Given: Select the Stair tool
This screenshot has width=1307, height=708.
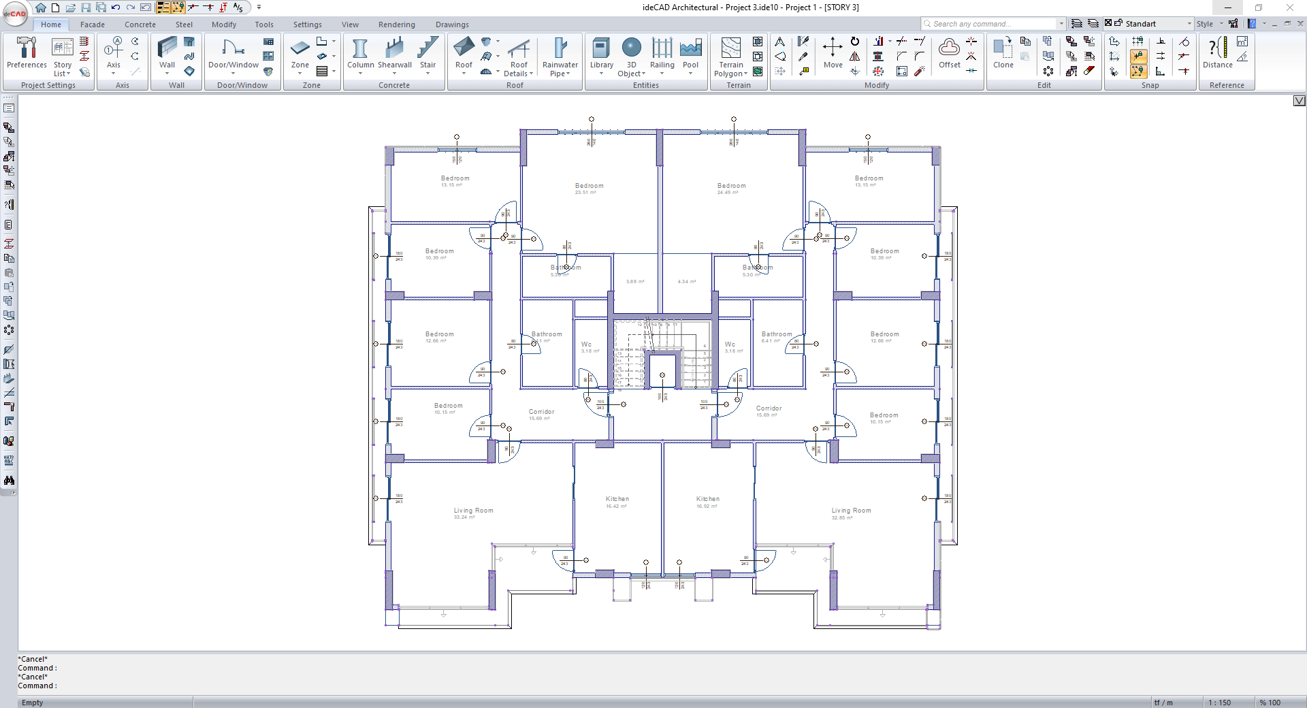Looking at the screenshot, I should coord(427,54).
